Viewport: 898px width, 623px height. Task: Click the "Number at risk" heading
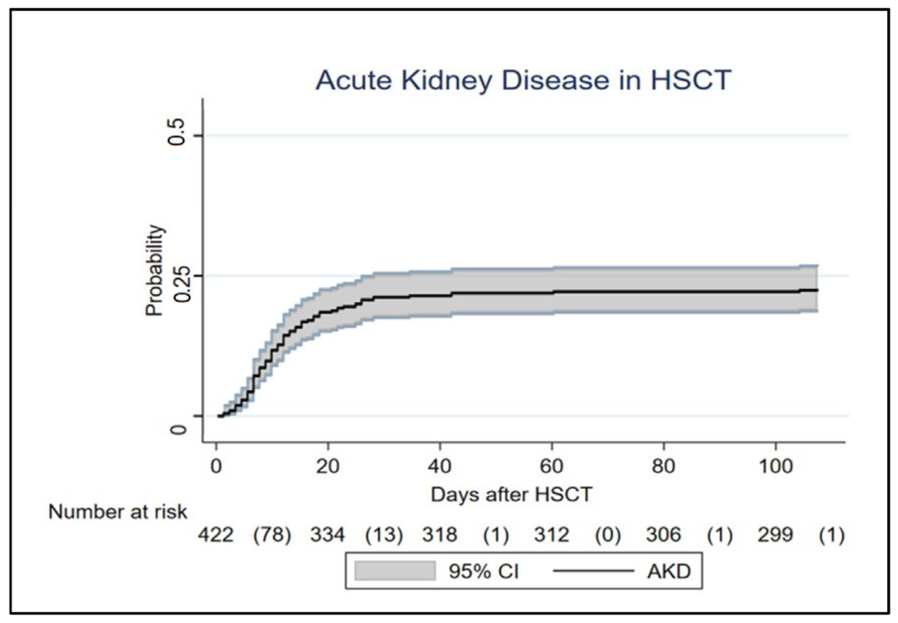pyautogui.click(x=118, y=512)
